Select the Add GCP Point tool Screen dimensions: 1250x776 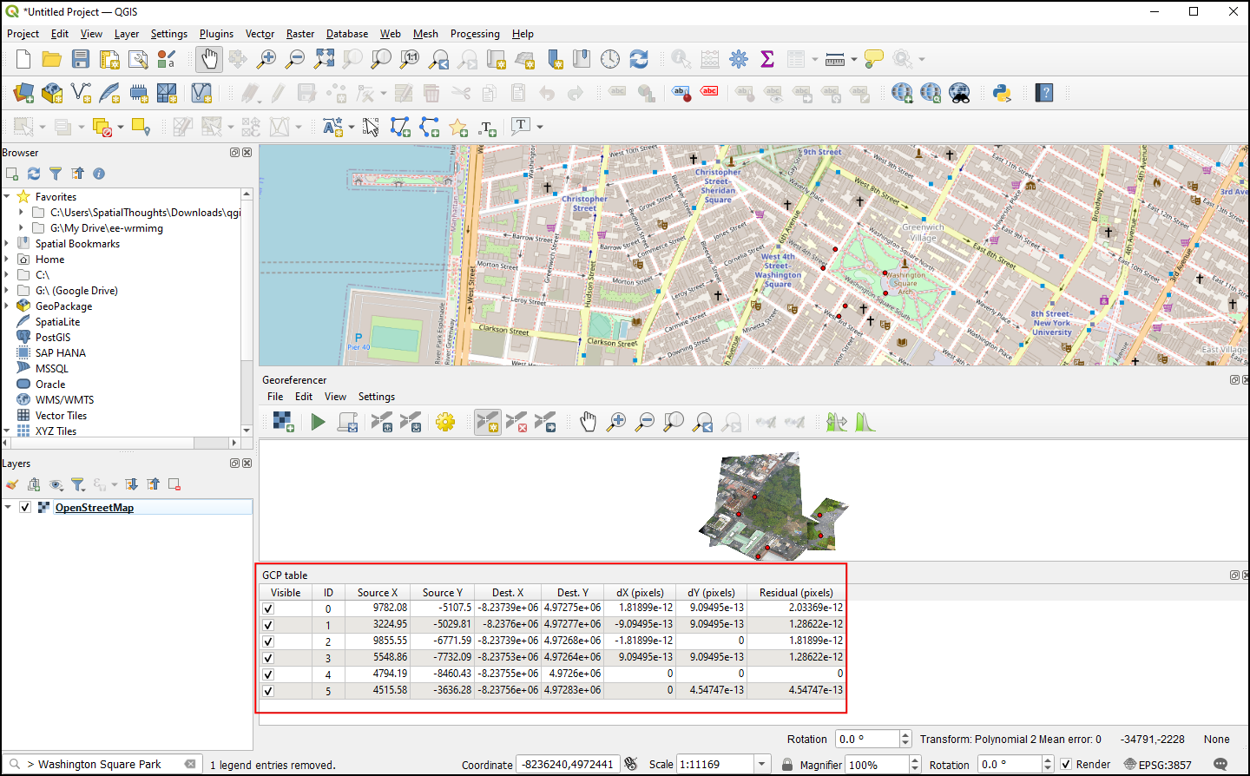(x=487, y=423)
